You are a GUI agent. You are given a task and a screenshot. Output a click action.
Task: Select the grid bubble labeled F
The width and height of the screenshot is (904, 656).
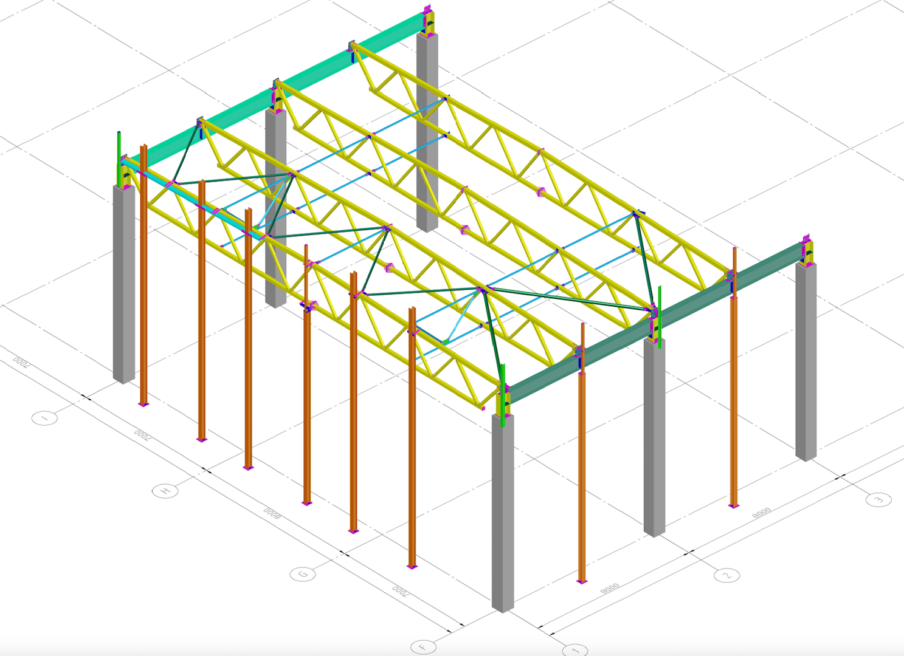(x=423, y=647)
